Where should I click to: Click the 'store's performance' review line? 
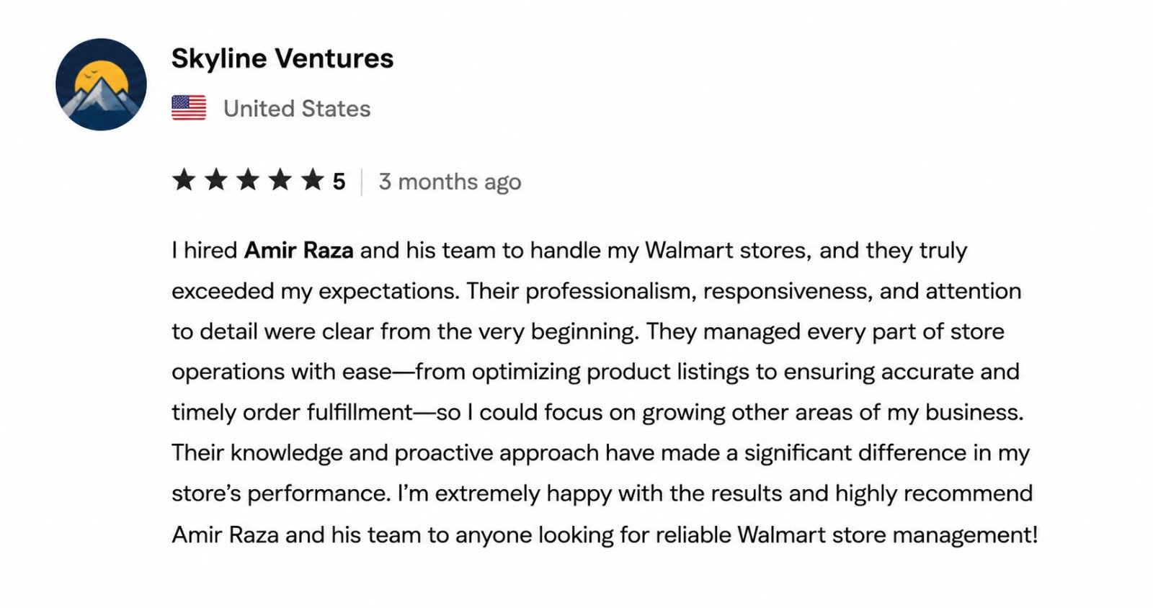click(x=602, y=493)
